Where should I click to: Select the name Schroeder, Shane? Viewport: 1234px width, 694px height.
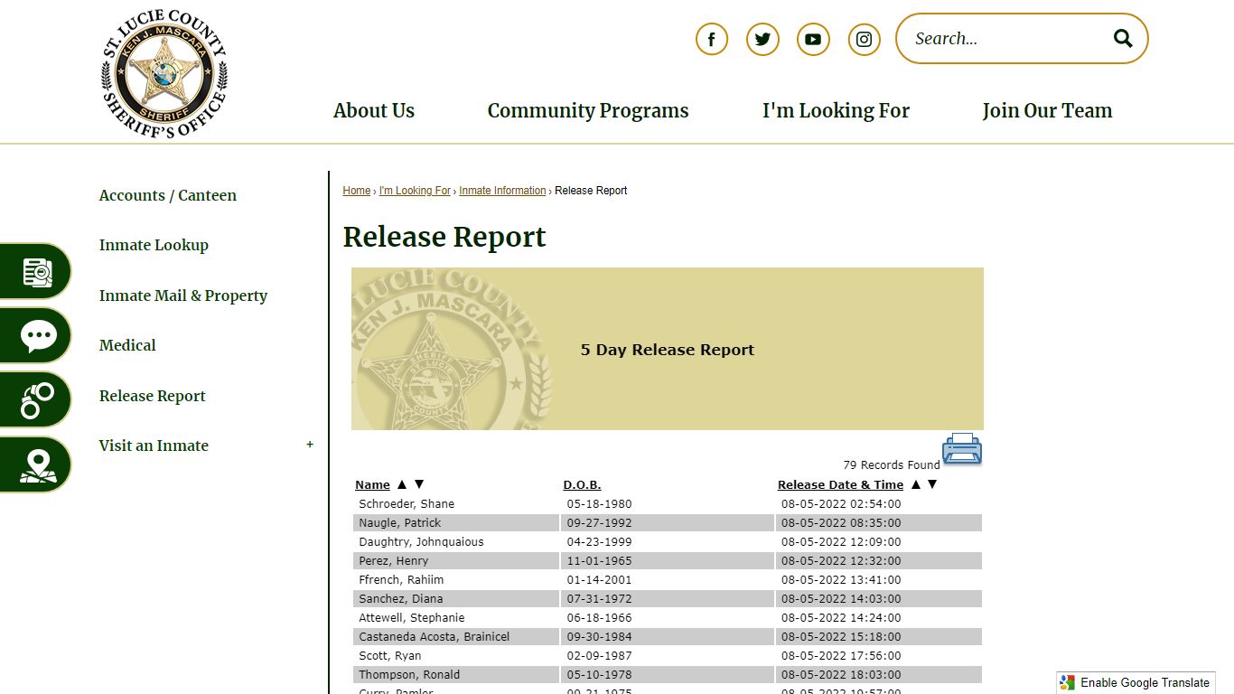[x=407, y=504]
